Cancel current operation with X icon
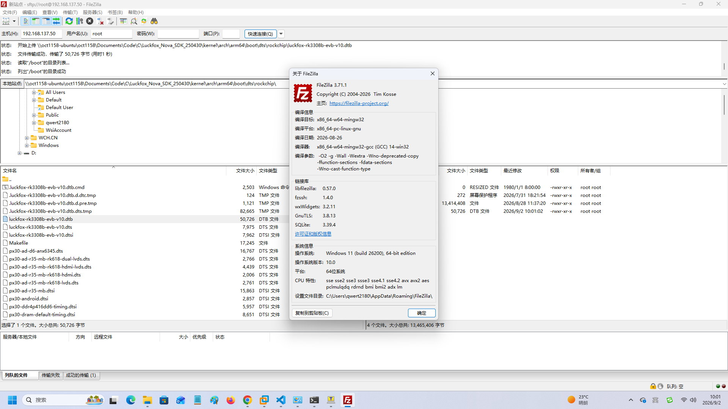This screenshot has width=728, height=409. click(89, 21)
